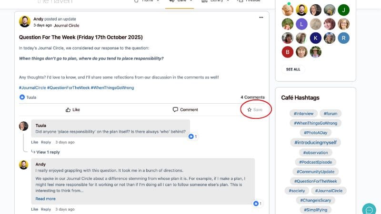Open member avatar with letter B
The height and width of the screenshot is (214, 381).
click(288, 52)
